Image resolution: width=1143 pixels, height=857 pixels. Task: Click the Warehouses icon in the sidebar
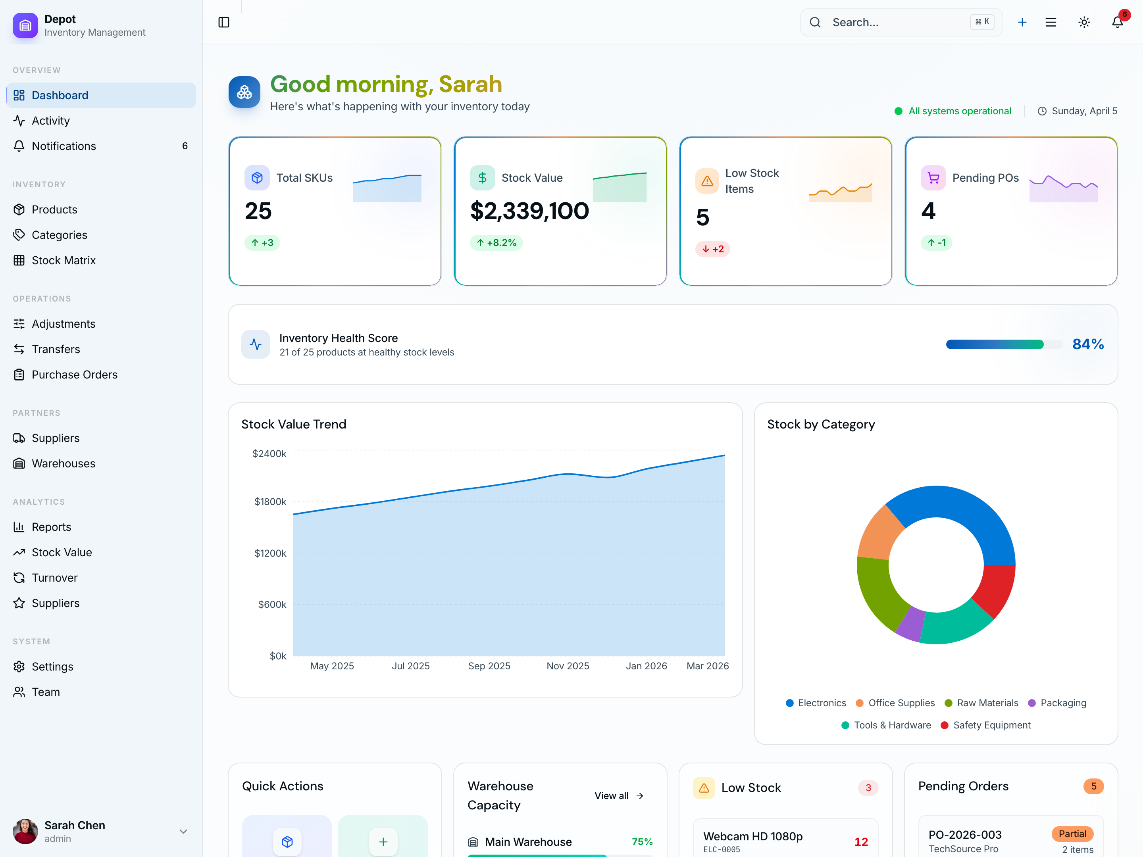[19, 463]
